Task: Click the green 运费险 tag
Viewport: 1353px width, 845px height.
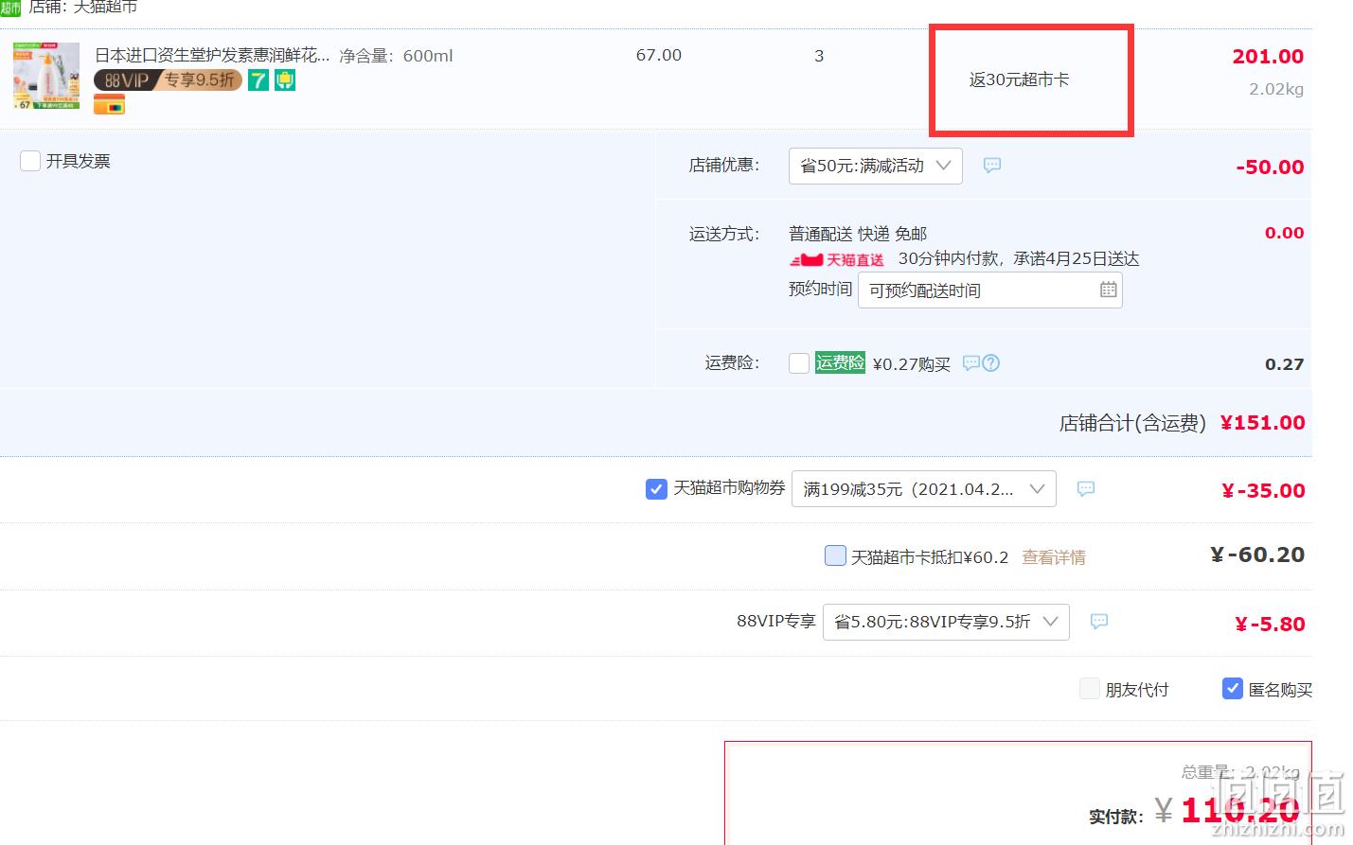Action: [840, 362]
